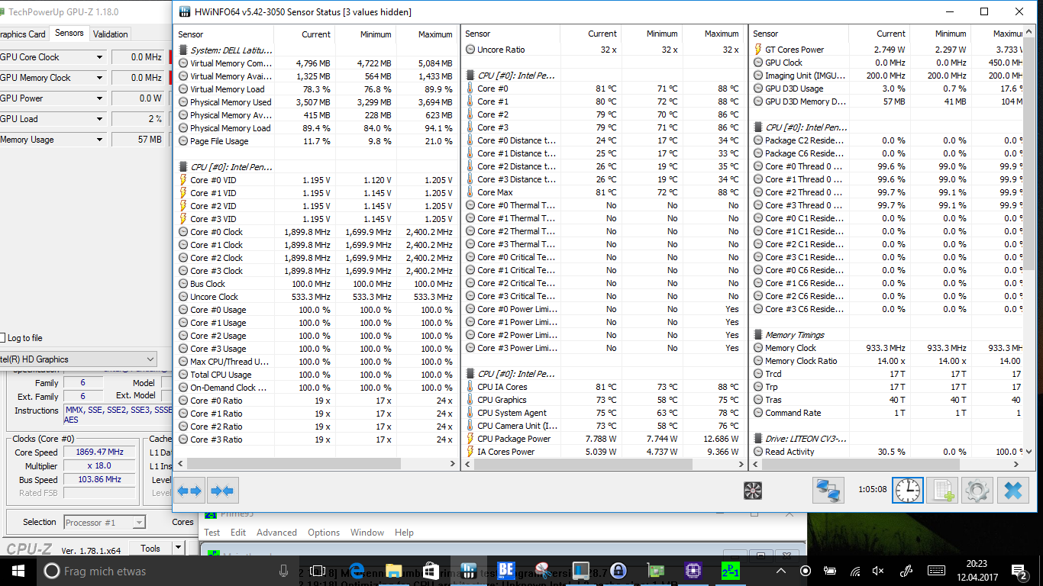
Task: Click the Core #0 VID lightning icon
Action: pyautogui.click(x=183, y=180)
